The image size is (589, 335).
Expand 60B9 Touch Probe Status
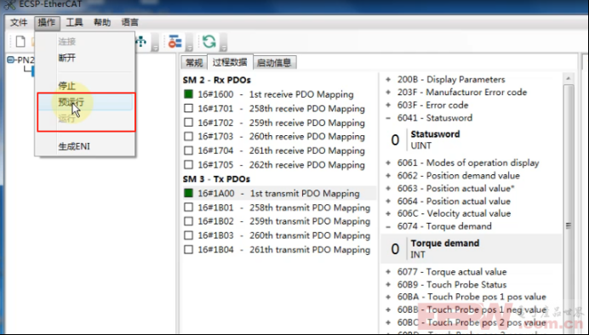(x=388, y=284)
